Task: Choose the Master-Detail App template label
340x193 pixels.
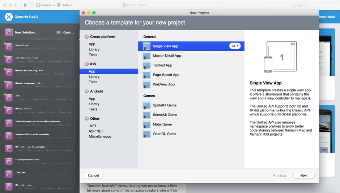Action: (x=167, y=56)
